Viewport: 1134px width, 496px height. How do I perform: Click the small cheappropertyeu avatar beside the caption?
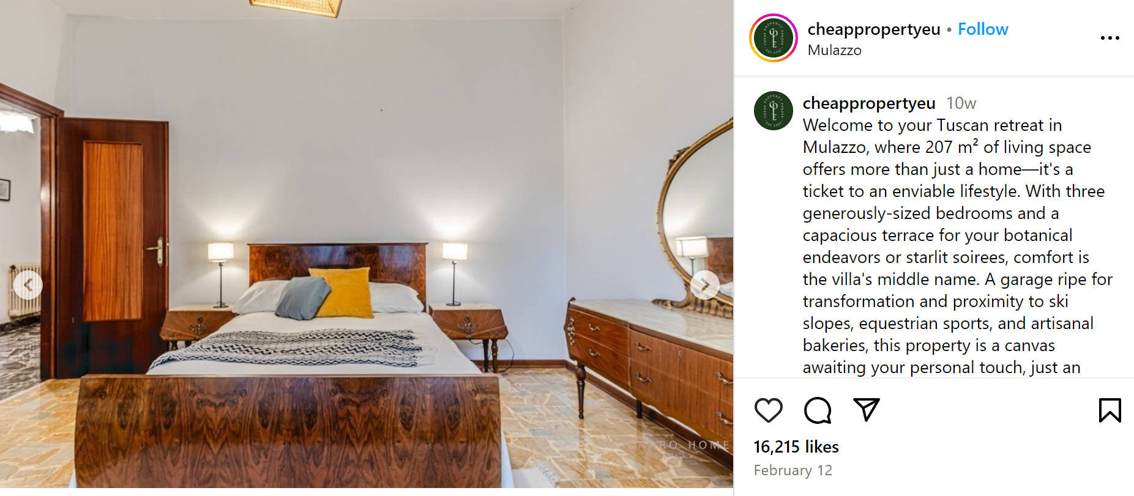[x=774, y=111]
